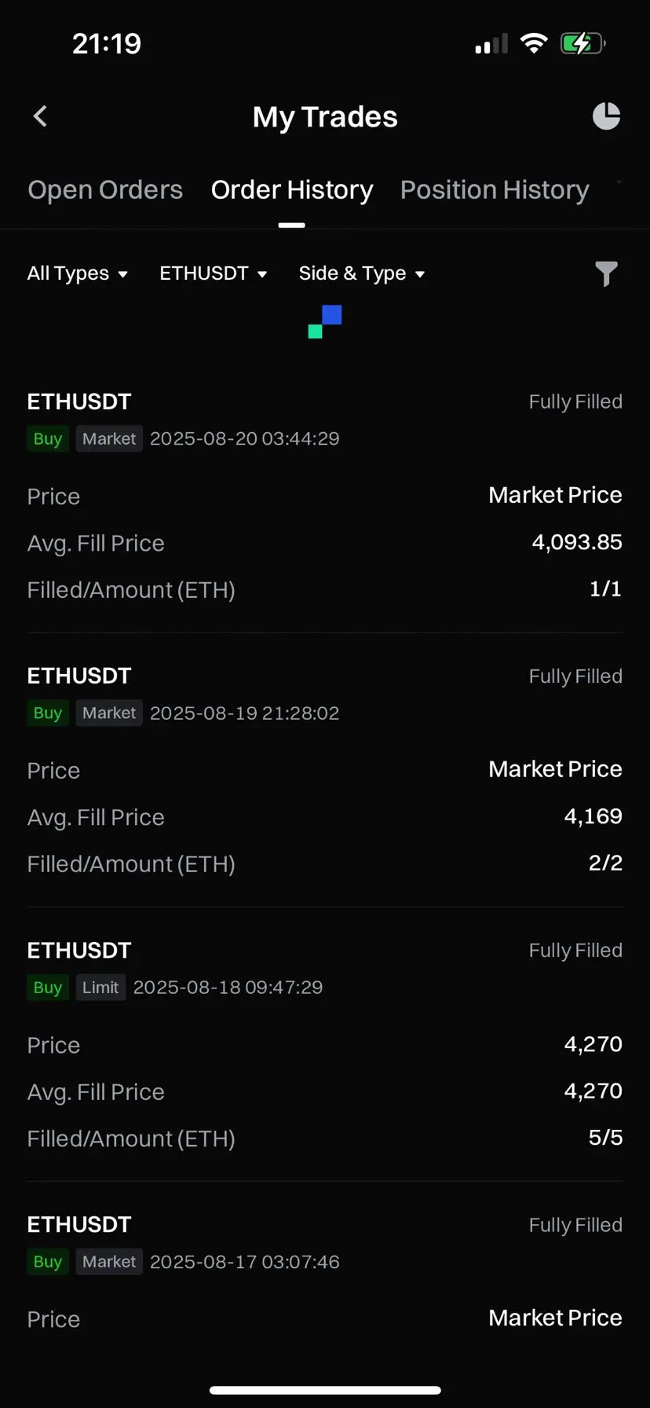Open the 2025-08-20 03:44:29 ETHUSDT order
The width and height of the screenshot is (650, 1408).
(325, 496)
